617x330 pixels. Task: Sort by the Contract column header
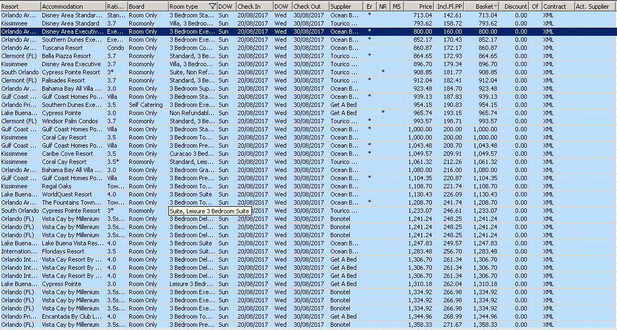point(558,7)
